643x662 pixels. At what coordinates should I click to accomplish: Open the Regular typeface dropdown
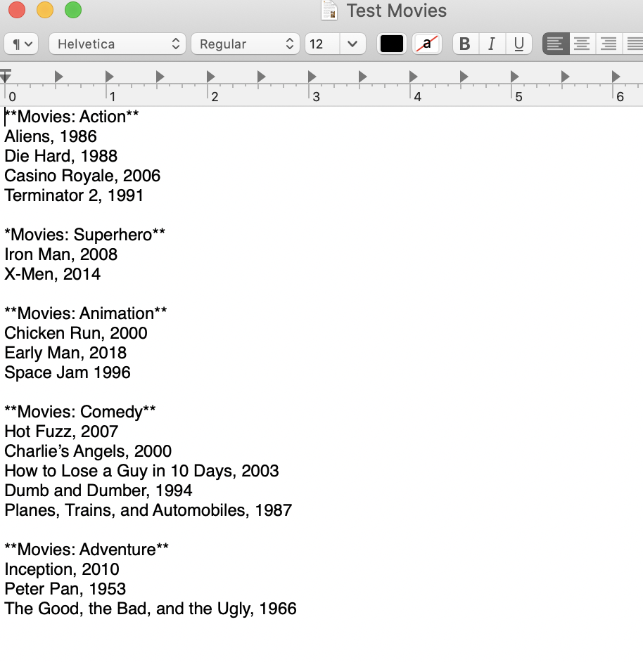coord(245,43)
